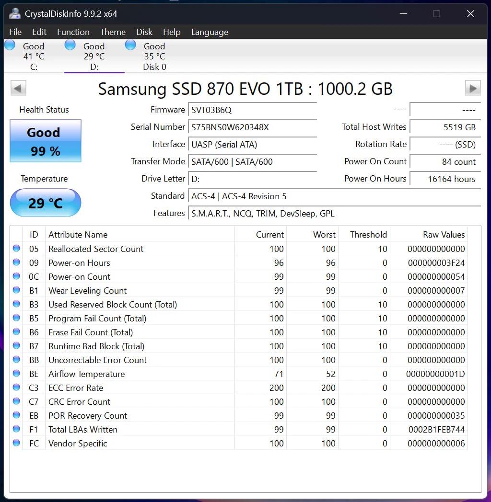The height and width of the screenshot is (502, 491).
Task: Click status dot for Total LBAs Written
Action: [x=16, y=429]
